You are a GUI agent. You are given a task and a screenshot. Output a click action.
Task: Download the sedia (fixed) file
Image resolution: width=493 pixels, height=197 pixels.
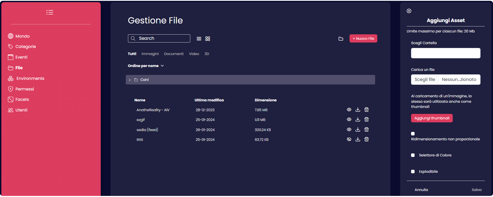(x=358, y=129)
